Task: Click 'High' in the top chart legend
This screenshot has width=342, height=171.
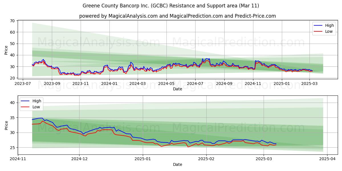Action: [x=329, y=25]
